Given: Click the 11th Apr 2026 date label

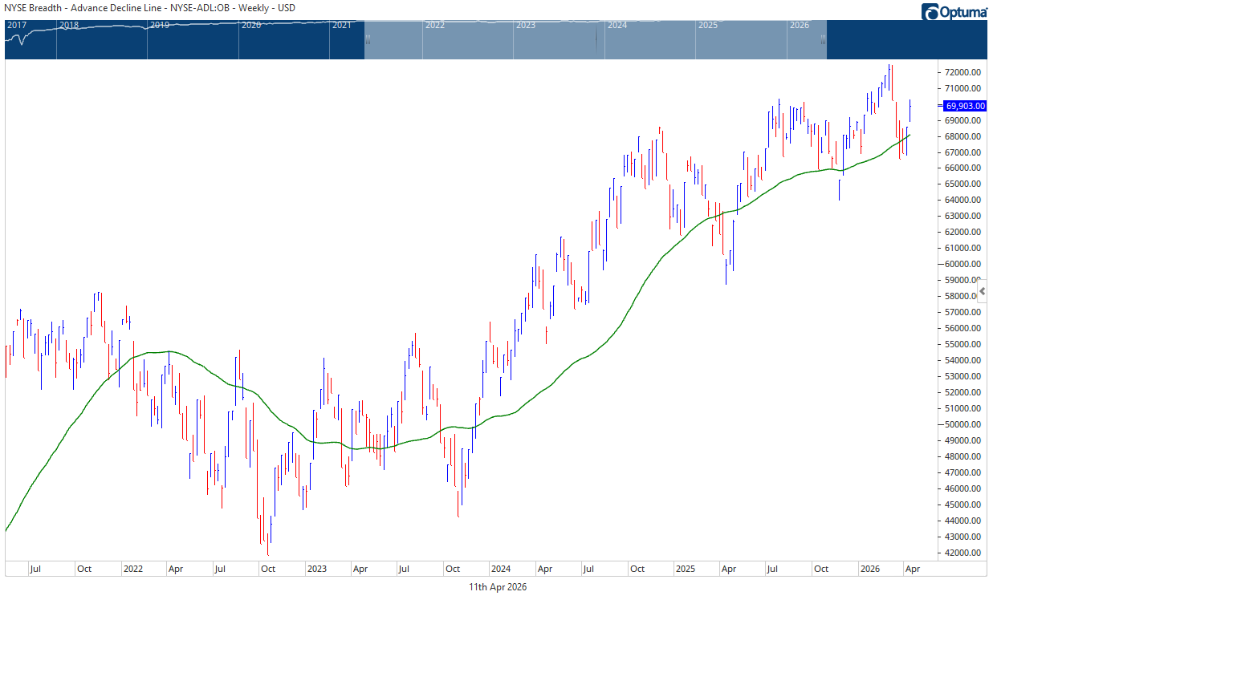Looking at the screenshot, I should pos(498,587).
